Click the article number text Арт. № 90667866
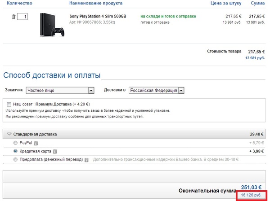This screenshot has width=270, height=201. point(85,22)
